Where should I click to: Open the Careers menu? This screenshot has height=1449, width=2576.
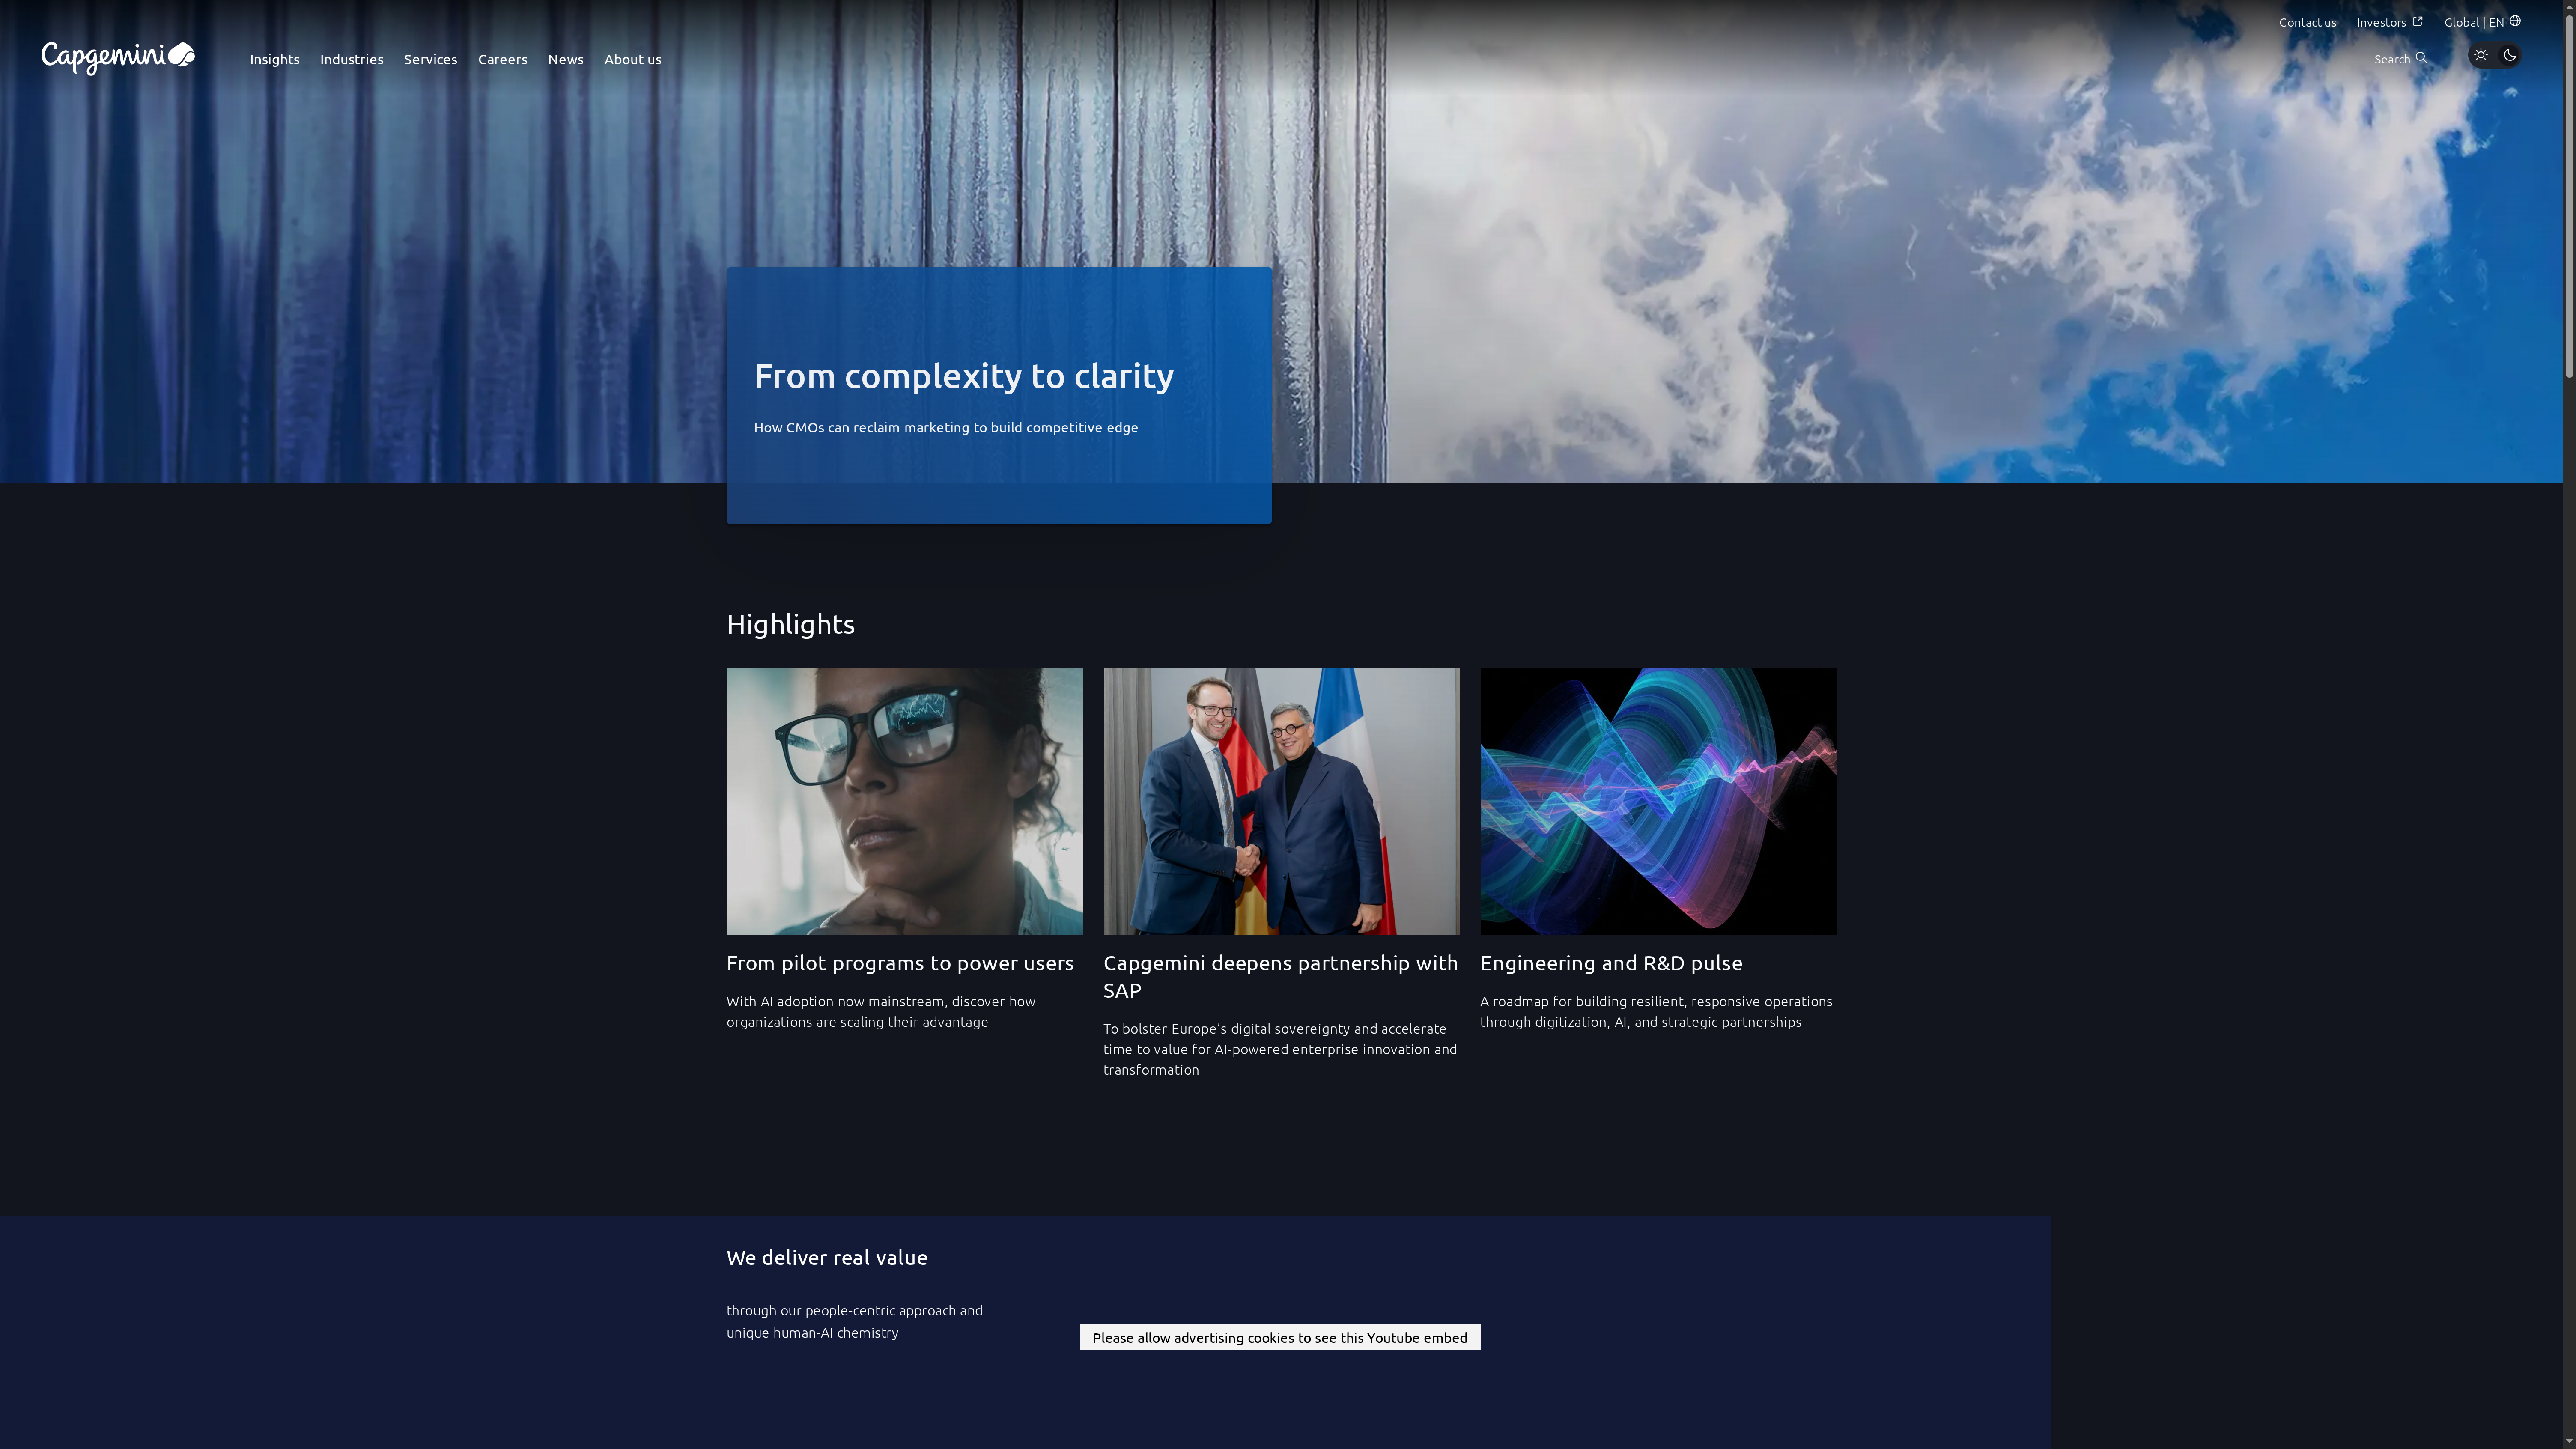click(503, 59)
